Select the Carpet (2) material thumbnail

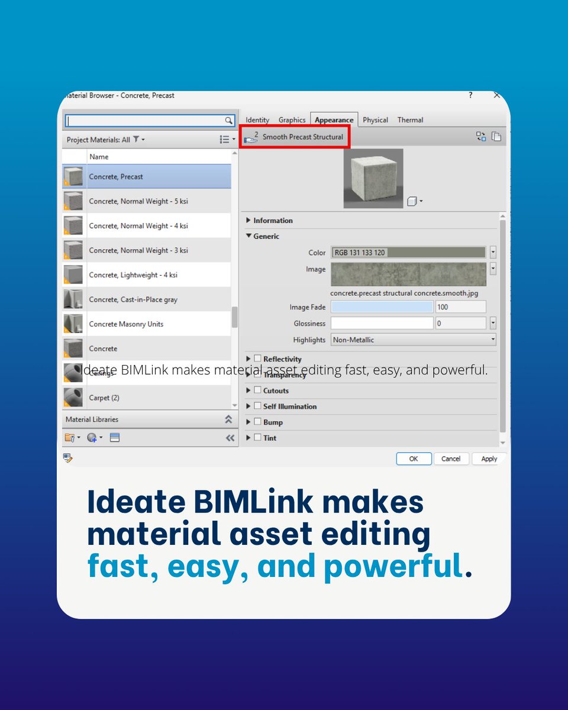pos(73,398)
